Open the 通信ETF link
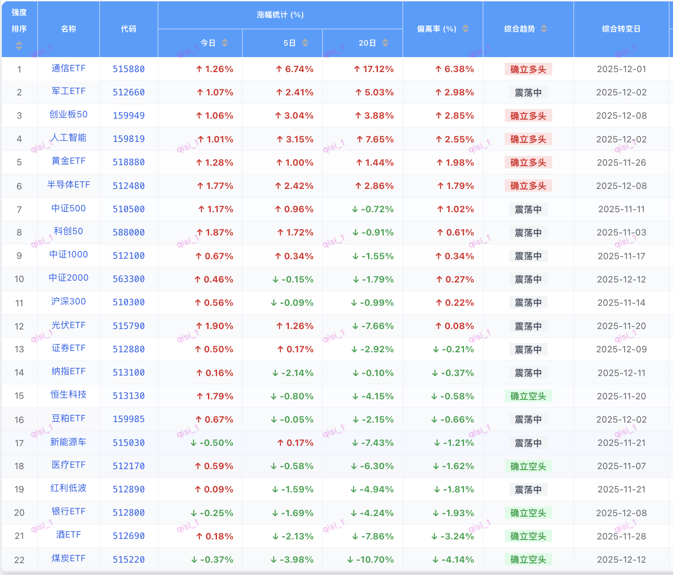The width and height of the screenshot is (673, 575). click(68, 69)
